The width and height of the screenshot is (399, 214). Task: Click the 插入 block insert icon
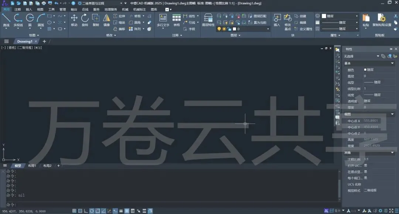[x=277, y=20]
